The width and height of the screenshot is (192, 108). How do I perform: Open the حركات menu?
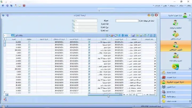pyautogui.click(x=181, y=6)
